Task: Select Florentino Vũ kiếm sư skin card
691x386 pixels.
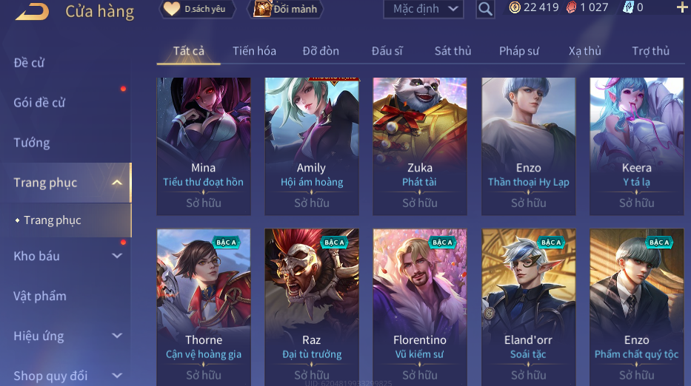Action: coord(420,307)
